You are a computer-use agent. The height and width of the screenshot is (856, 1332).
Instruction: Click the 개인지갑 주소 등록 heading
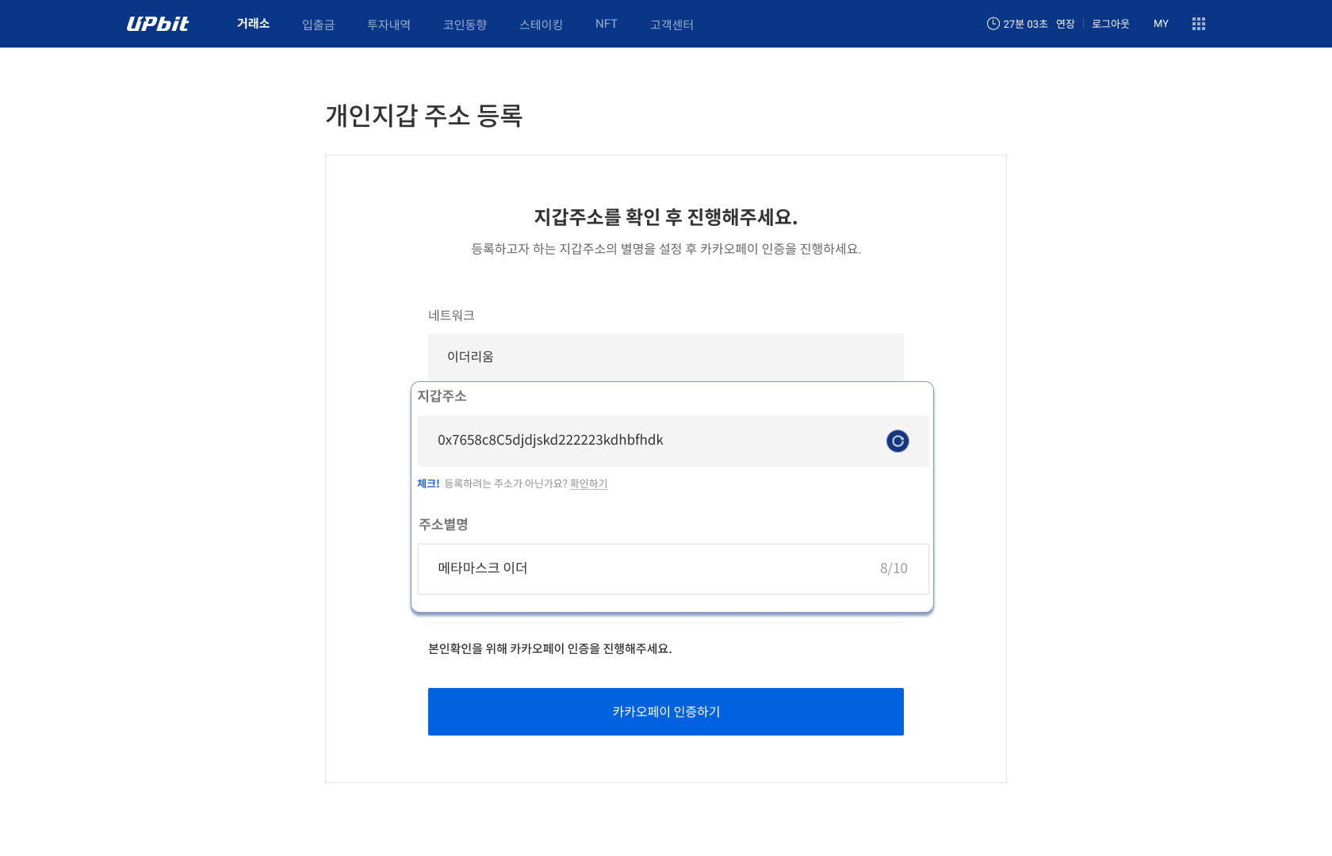[424, 116]
